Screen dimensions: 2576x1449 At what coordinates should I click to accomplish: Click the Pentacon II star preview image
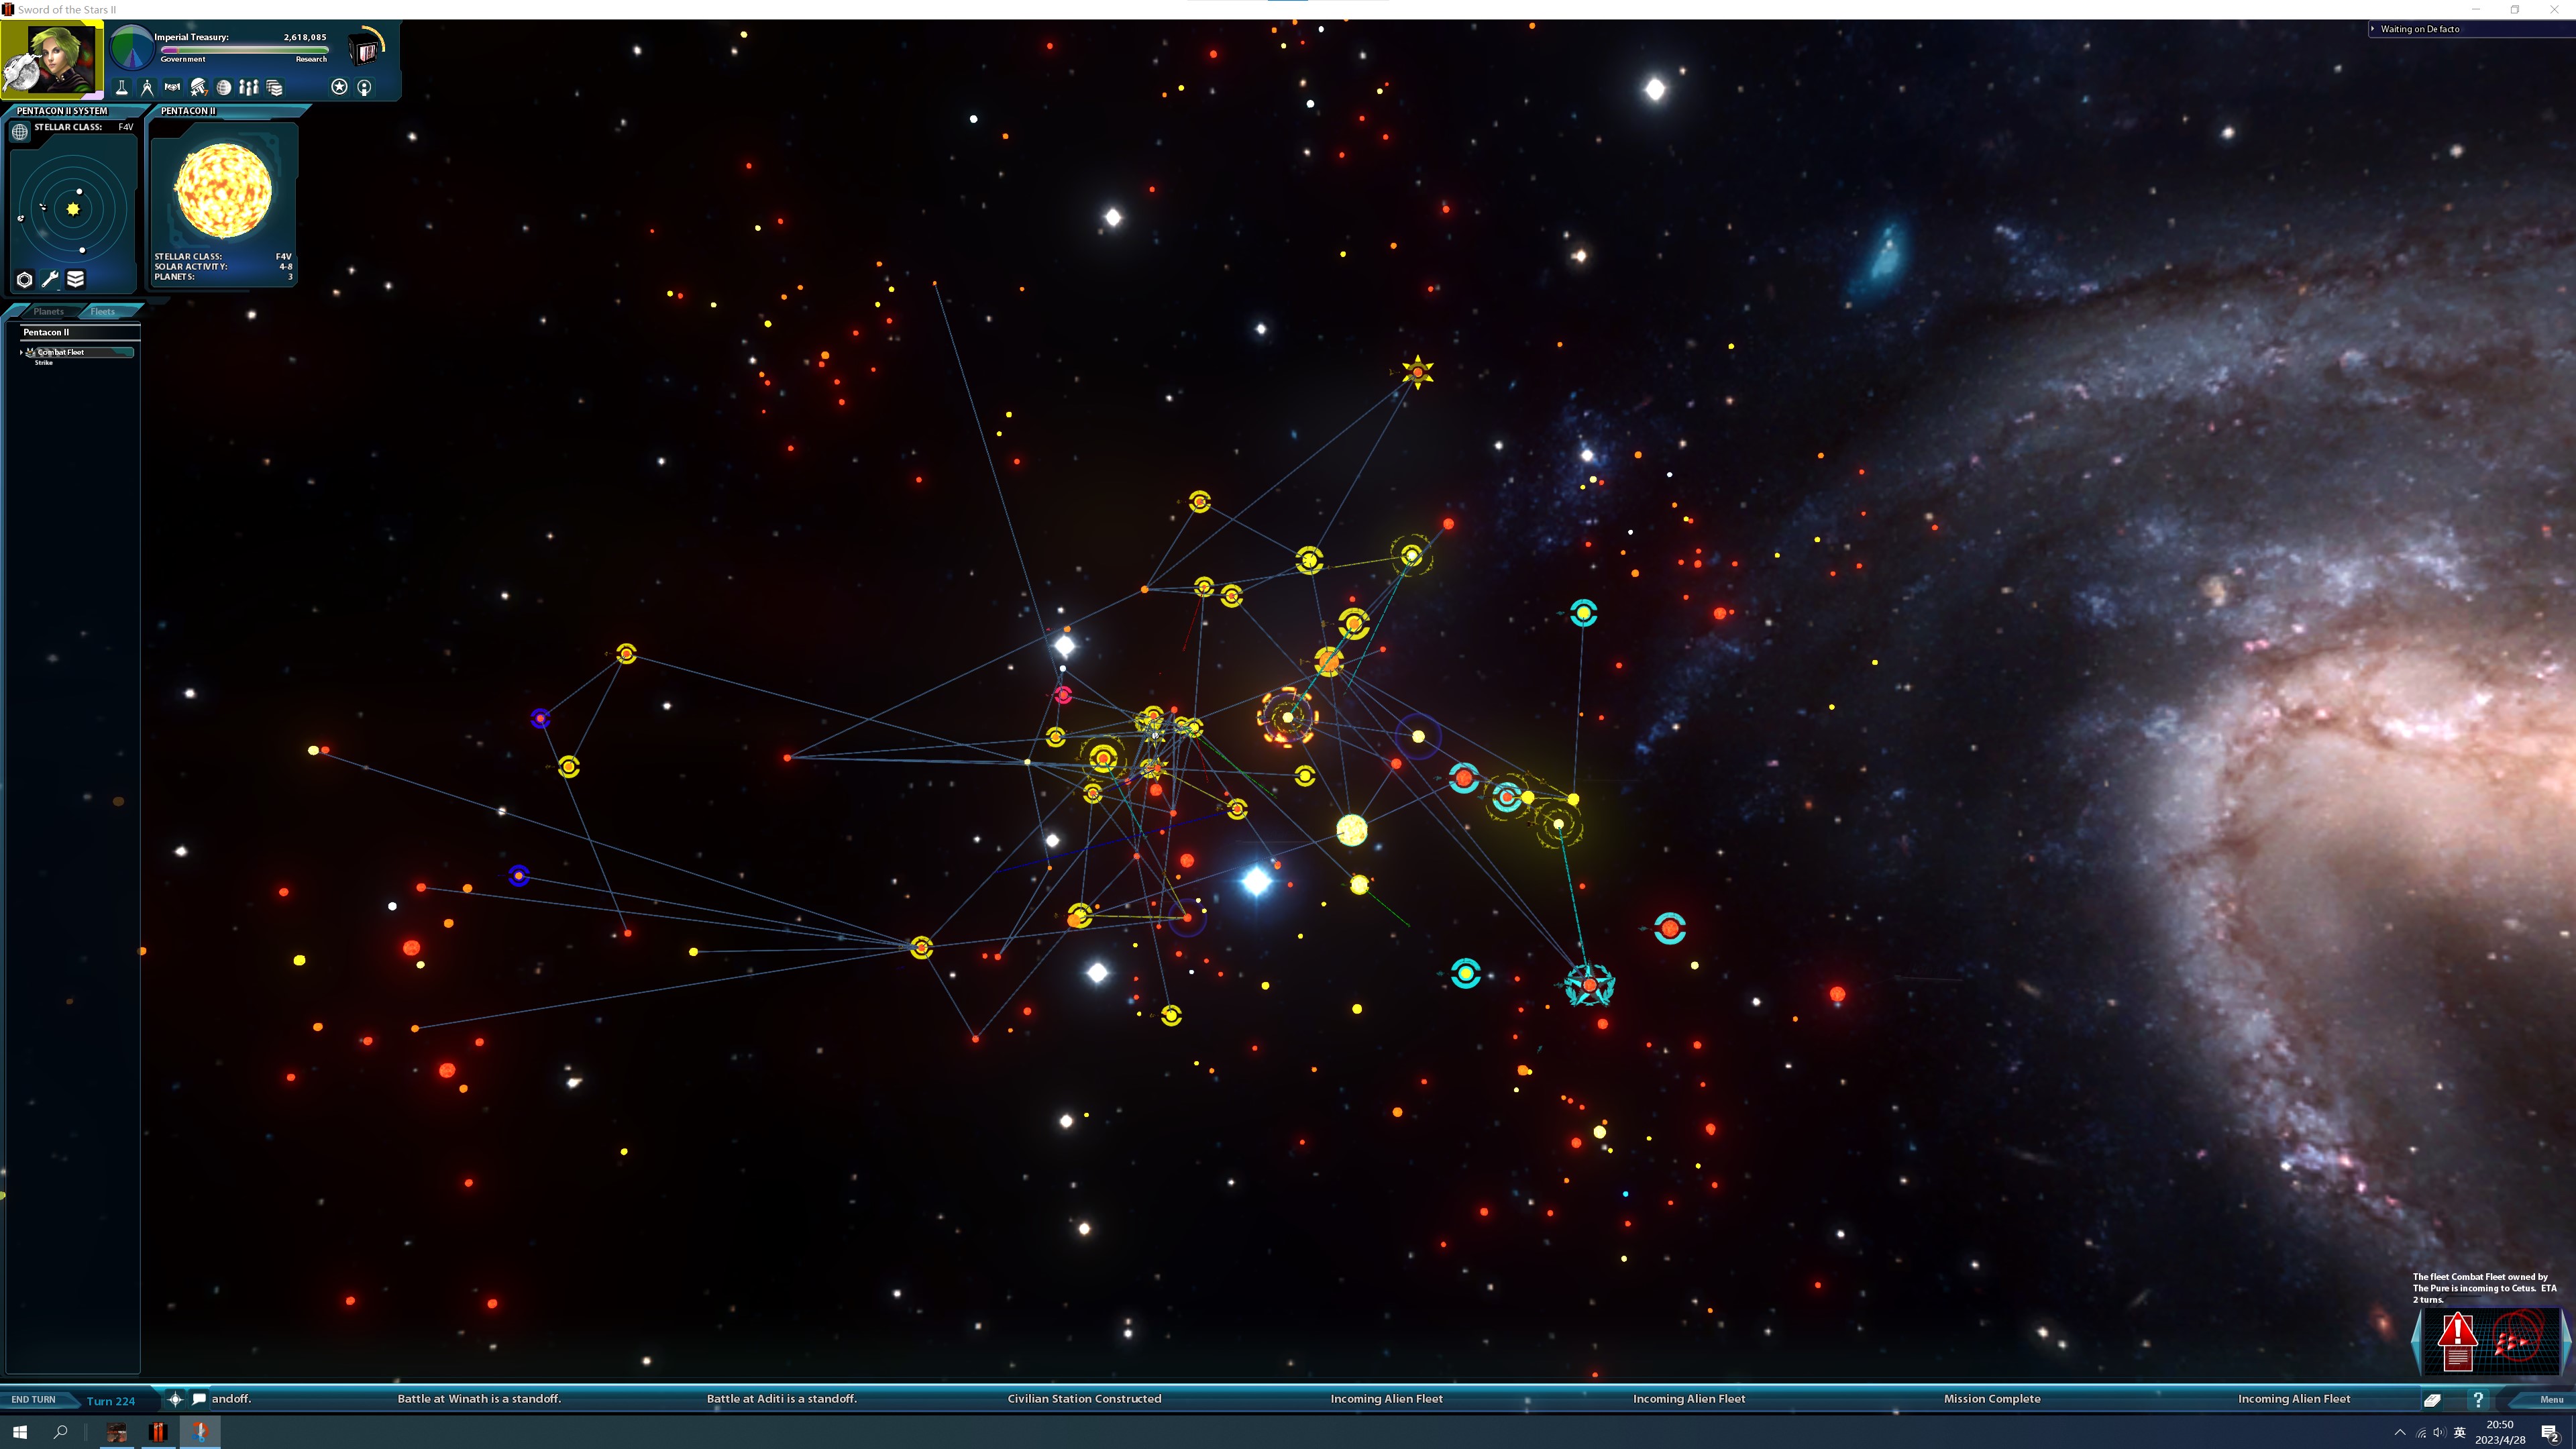coord(224,191)
